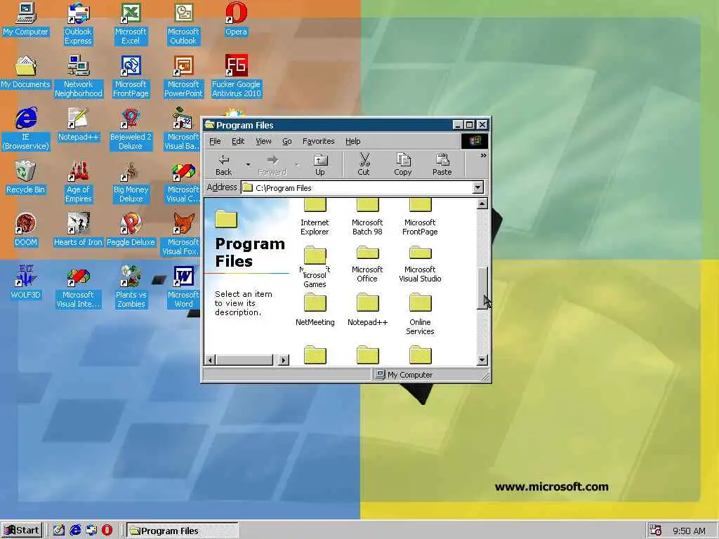
Task: Open Microsoft Excel shortcut
Action: click(x=131, y=23)
